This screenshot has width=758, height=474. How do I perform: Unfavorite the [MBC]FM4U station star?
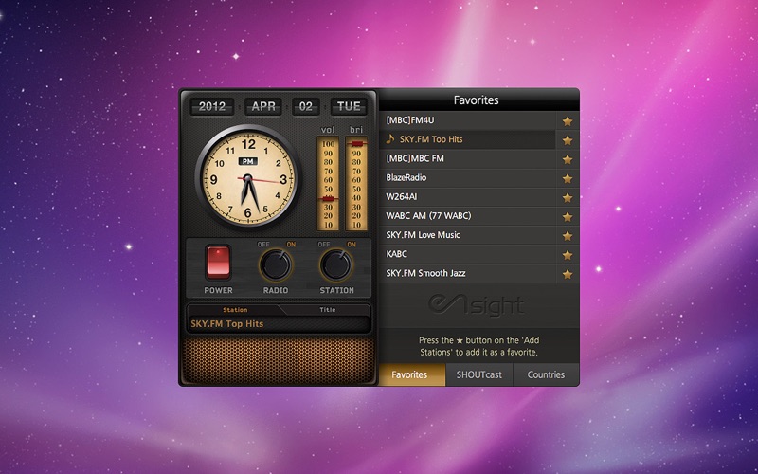[567, 121]
